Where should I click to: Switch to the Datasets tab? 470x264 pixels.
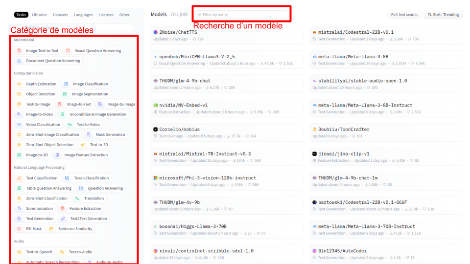pyautogui.click(x=61, y=15)
